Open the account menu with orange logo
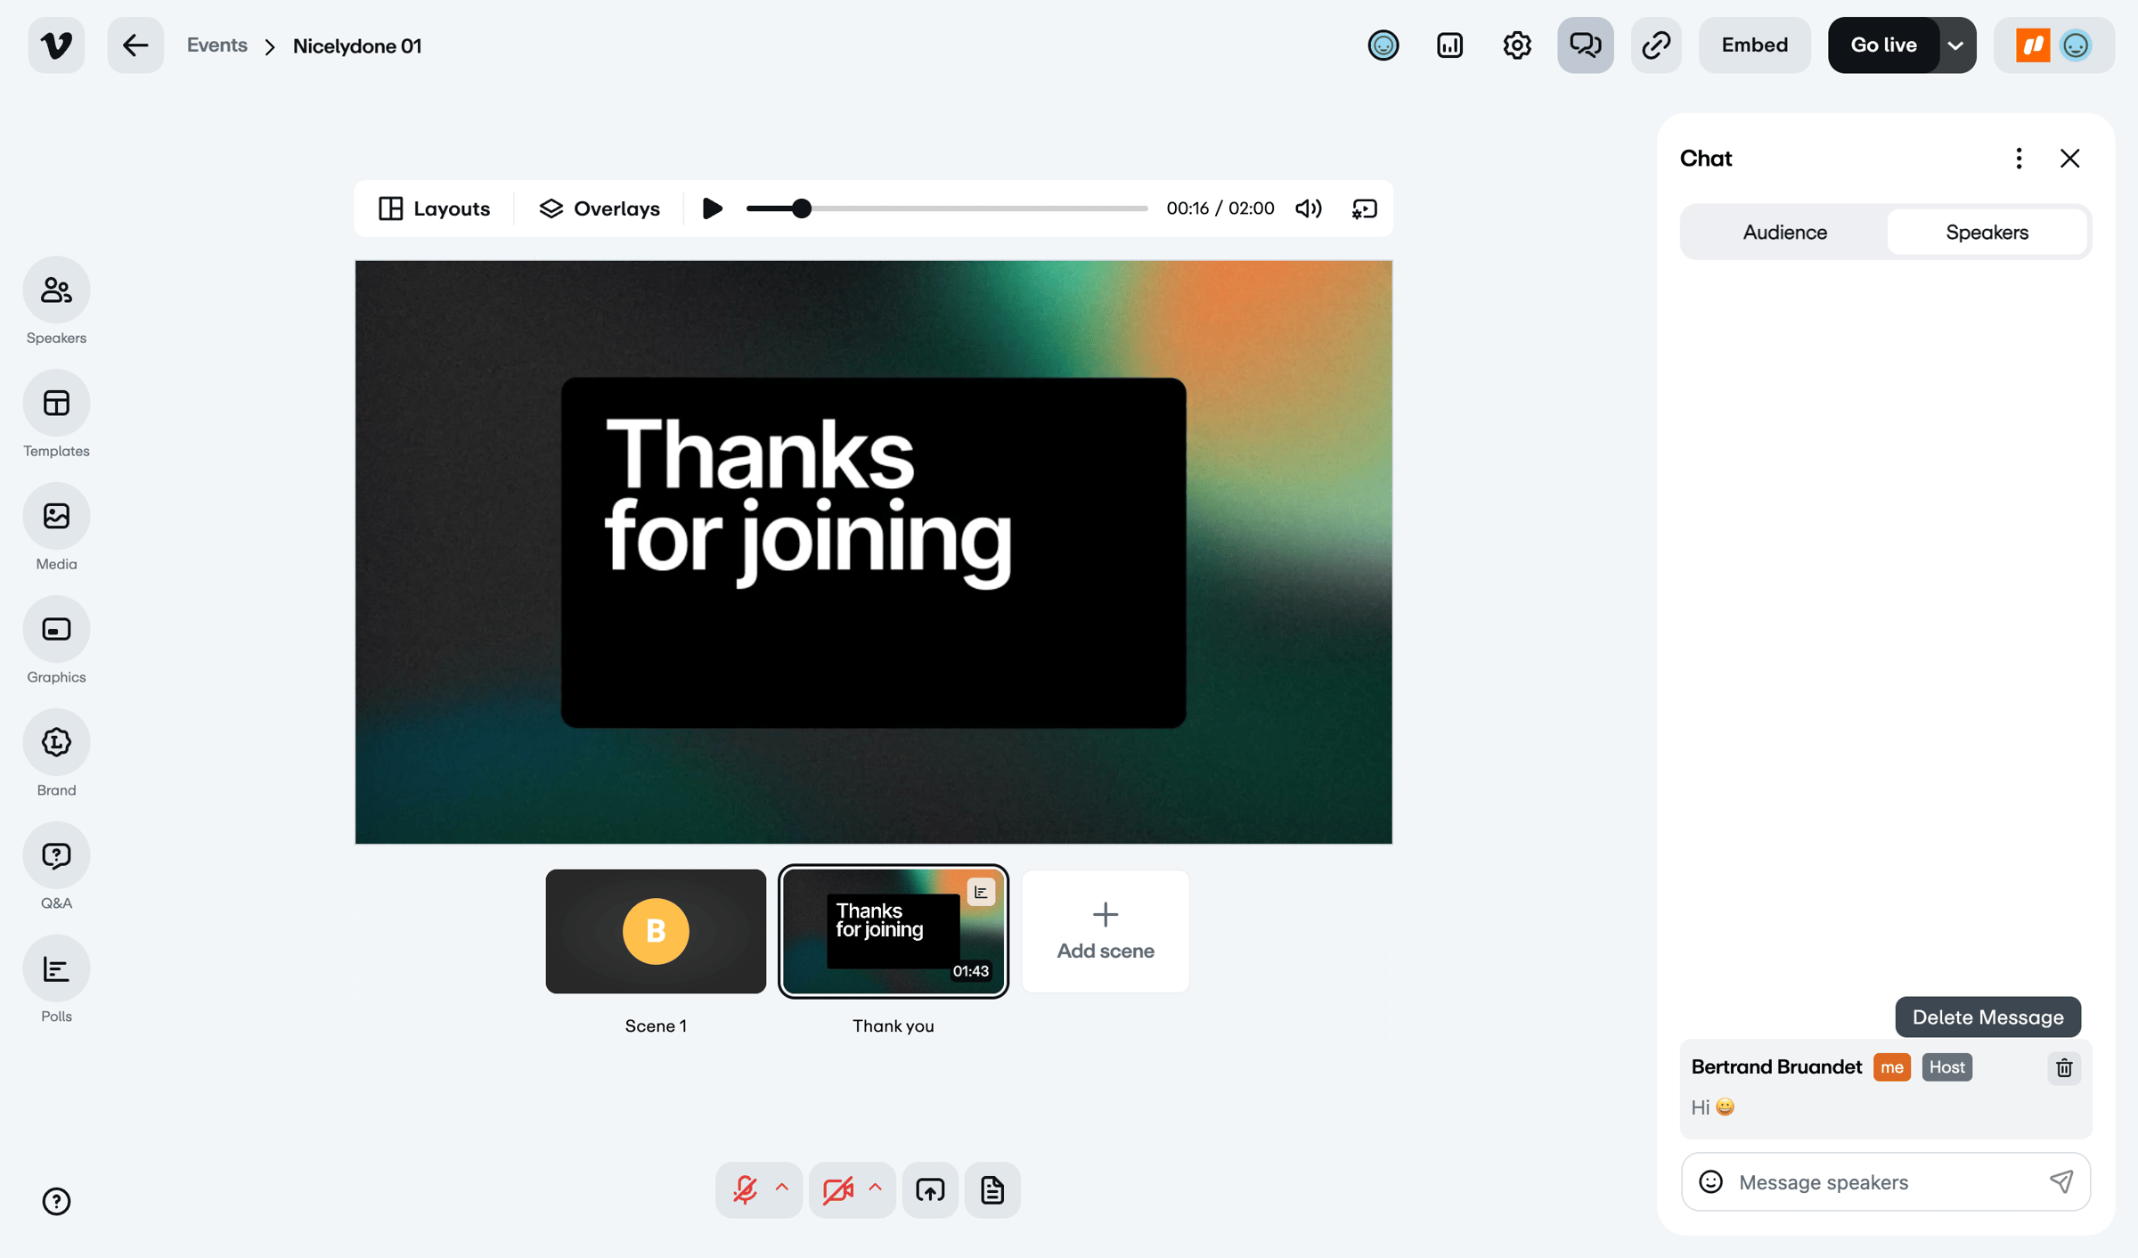Screen dimensions: 2138x1258 [x=2054, y=45]
